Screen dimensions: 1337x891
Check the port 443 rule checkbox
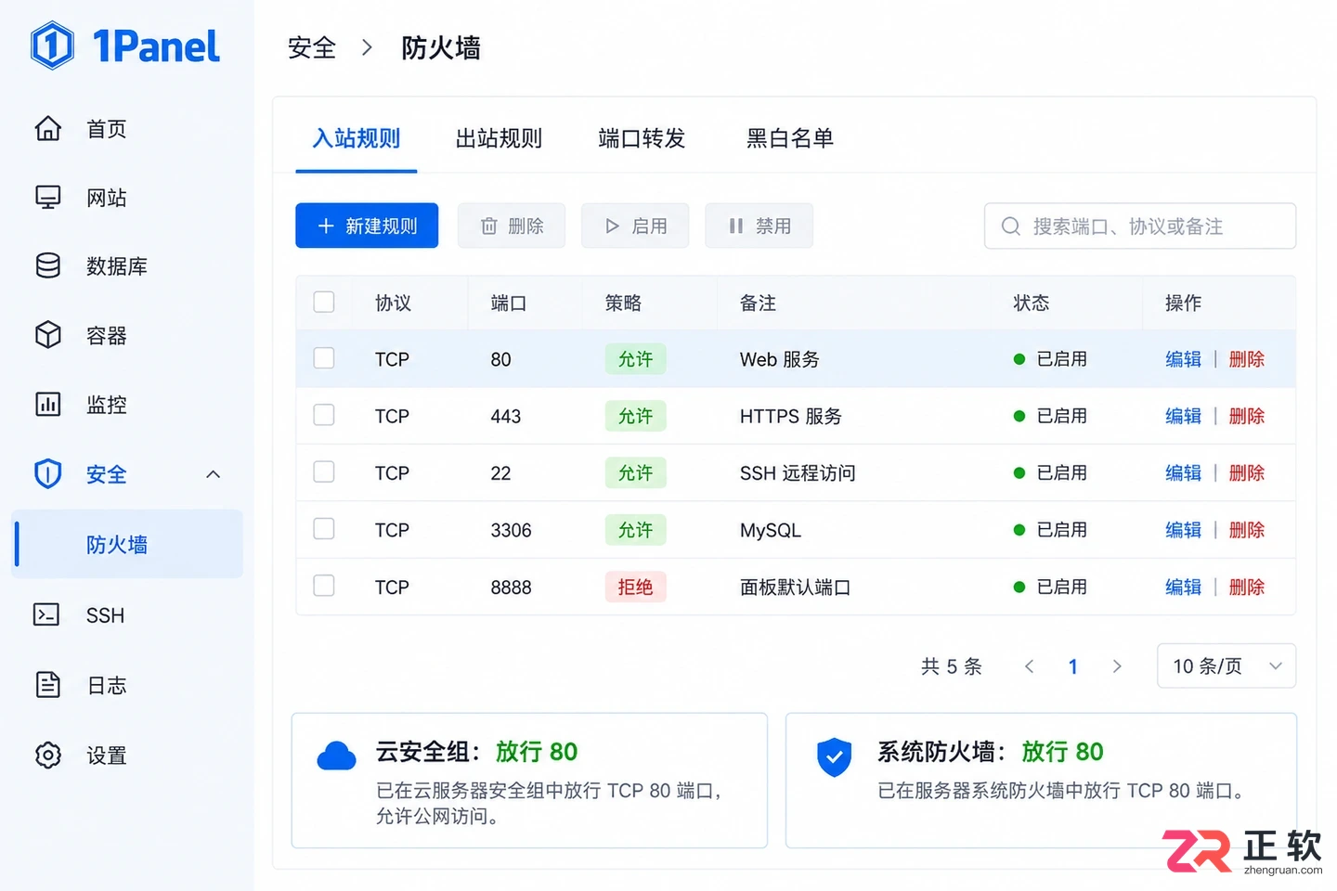(x=324, y=415)
